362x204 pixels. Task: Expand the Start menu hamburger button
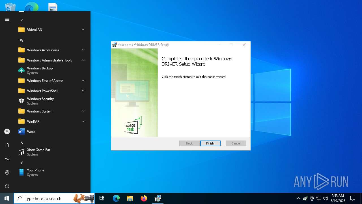[7, 19]
